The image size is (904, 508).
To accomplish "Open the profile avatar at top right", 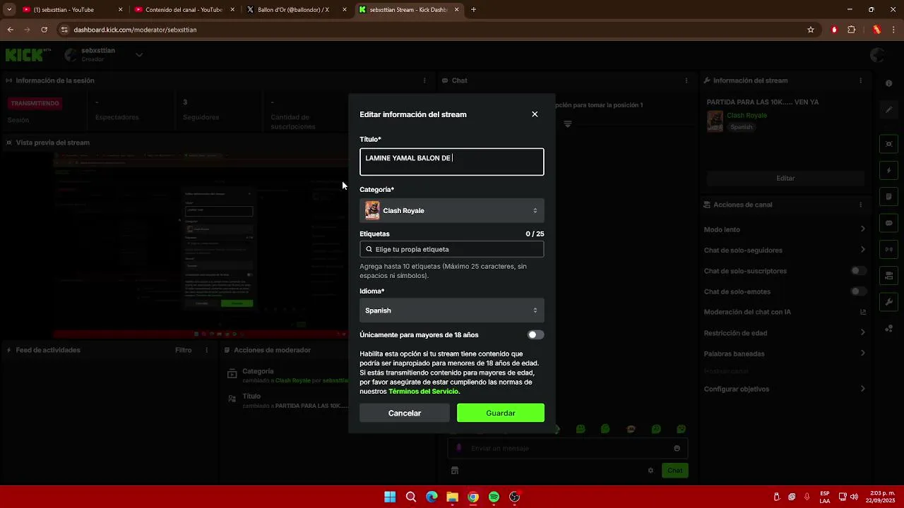I will (x=877, y=55).
